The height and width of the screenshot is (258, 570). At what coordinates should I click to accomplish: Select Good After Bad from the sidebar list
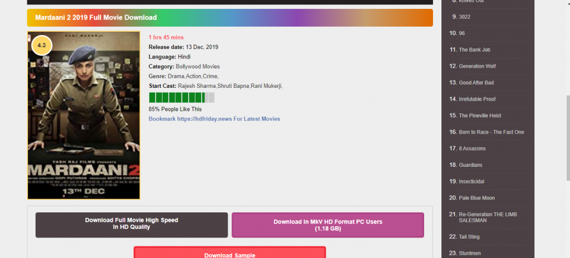(x=476, y=82)
